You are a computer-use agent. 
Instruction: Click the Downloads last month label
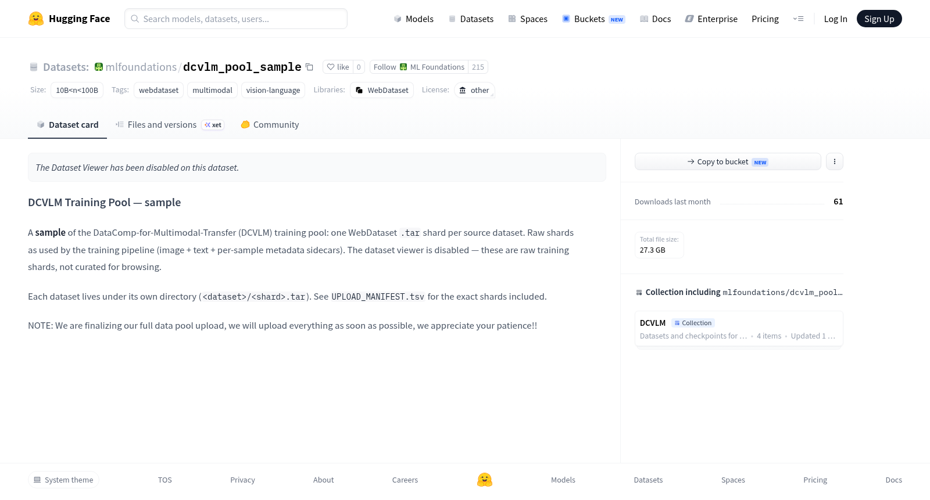click(673, 202)
